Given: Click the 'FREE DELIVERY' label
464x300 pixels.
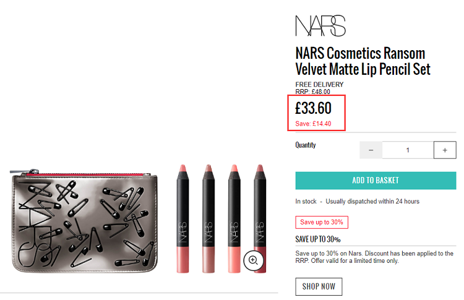Looking at the screenshot, I should [319, 85].
